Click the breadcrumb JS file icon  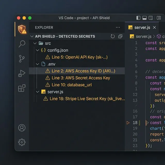click(132, 37)
